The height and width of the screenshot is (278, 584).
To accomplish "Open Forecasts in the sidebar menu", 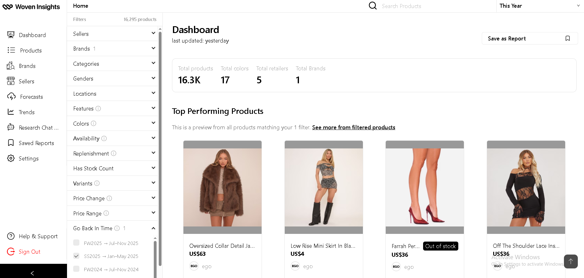I will pos(31,97).
